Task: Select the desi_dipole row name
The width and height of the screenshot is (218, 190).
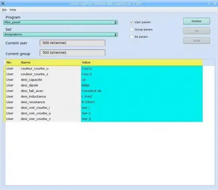Action: pos(29,85)
